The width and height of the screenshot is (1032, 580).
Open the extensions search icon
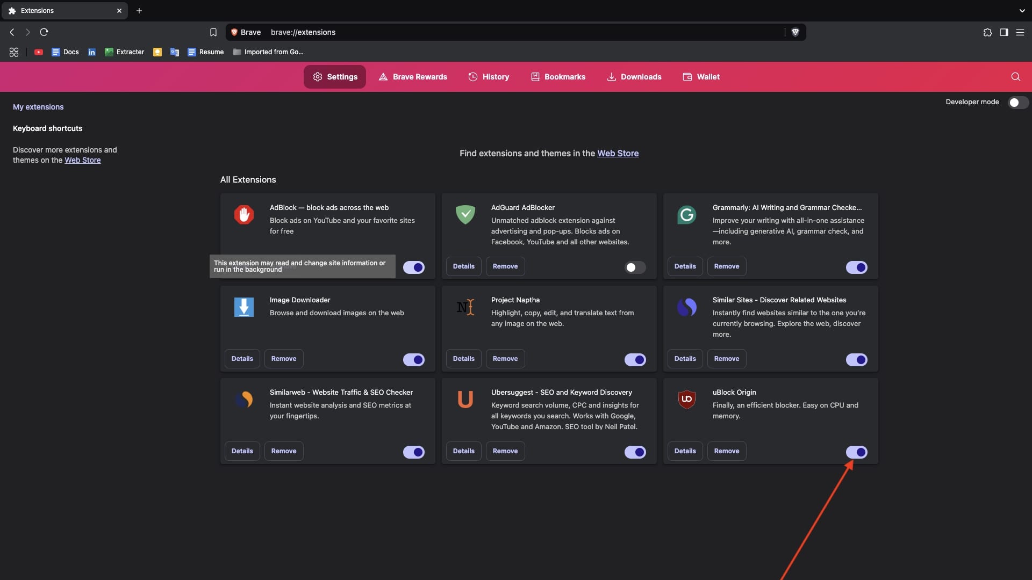[1016, 77]
